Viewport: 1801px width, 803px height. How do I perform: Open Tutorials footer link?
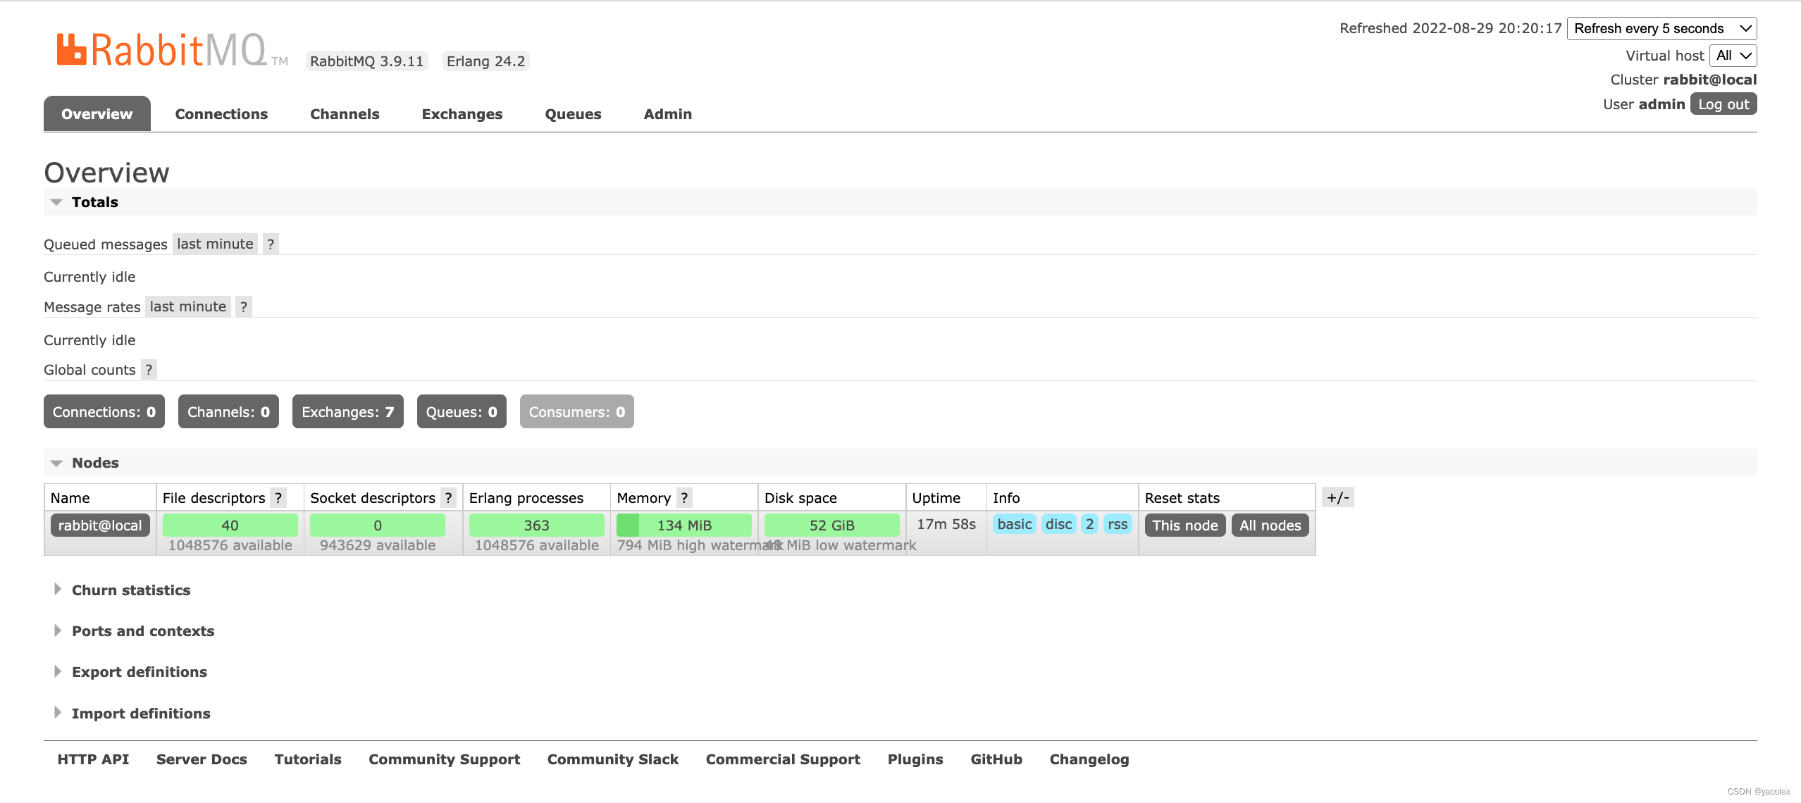pos(308,759)
